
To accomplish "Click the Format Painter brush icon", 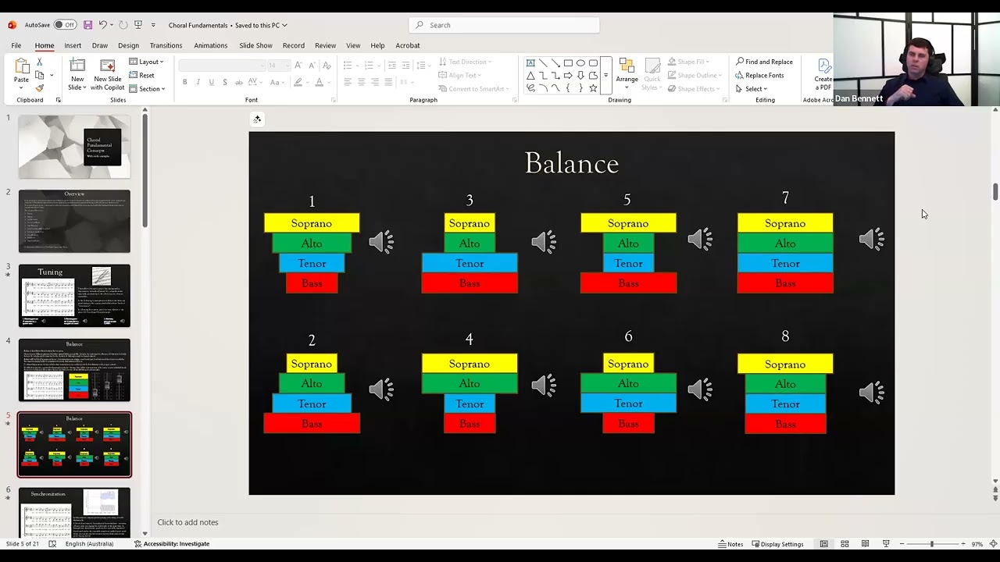I will pos(39,88).
